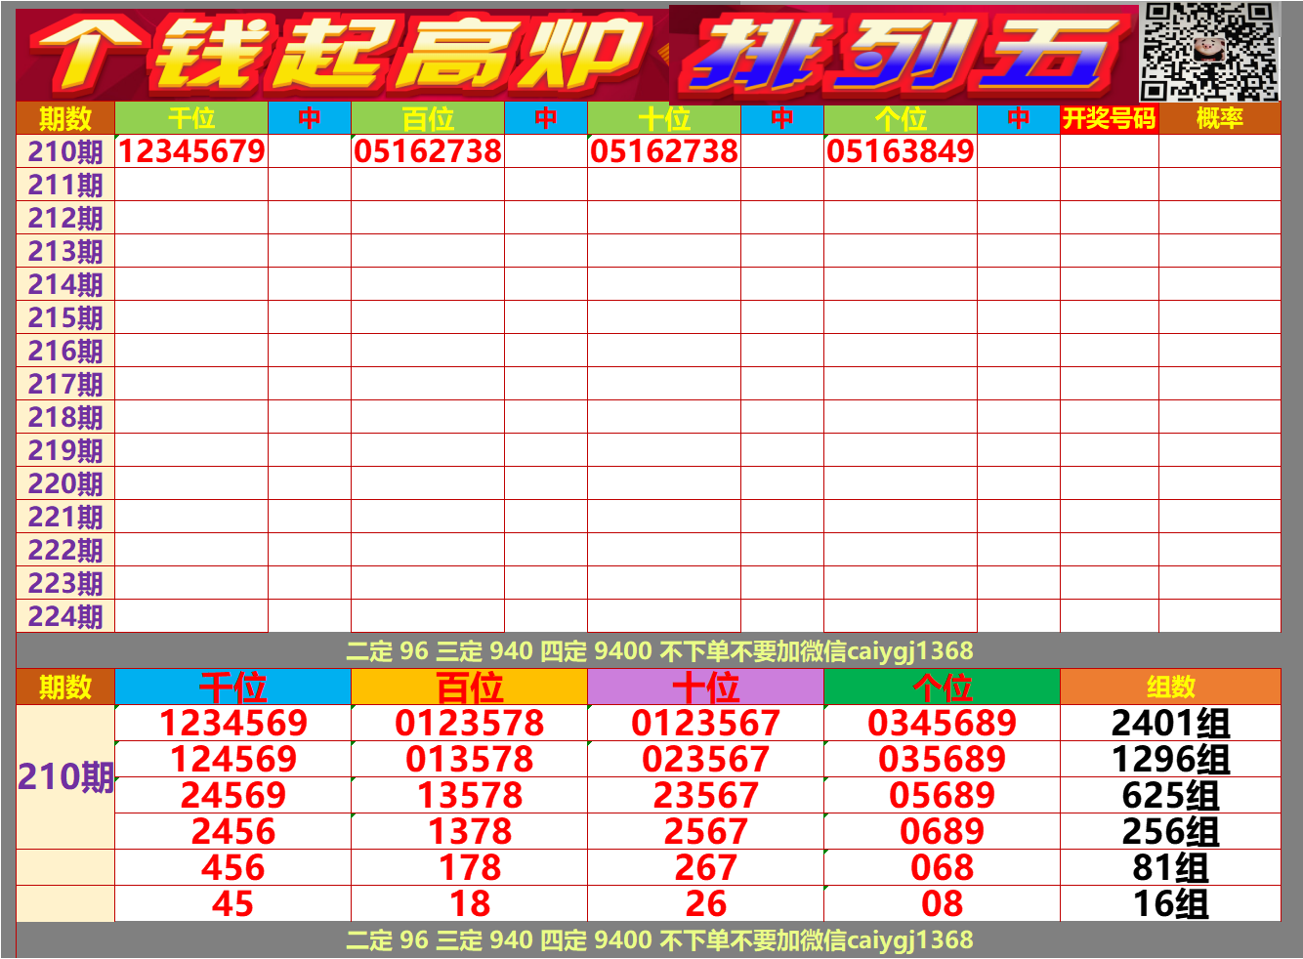Click the 千位 header in the upper table
Viewport: 1303px width, 959px height.
(x=193, y=119)
